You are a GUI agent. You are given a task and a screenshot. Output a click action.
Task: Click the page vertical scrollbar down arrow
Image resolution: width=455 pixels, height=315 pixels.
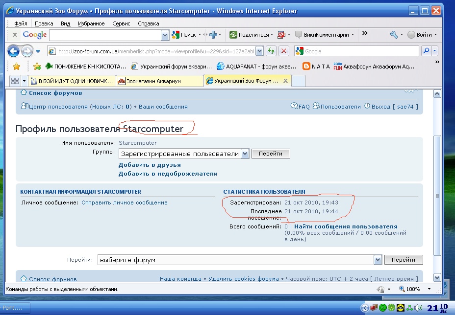pyautogui.click(x=437, y=278)
